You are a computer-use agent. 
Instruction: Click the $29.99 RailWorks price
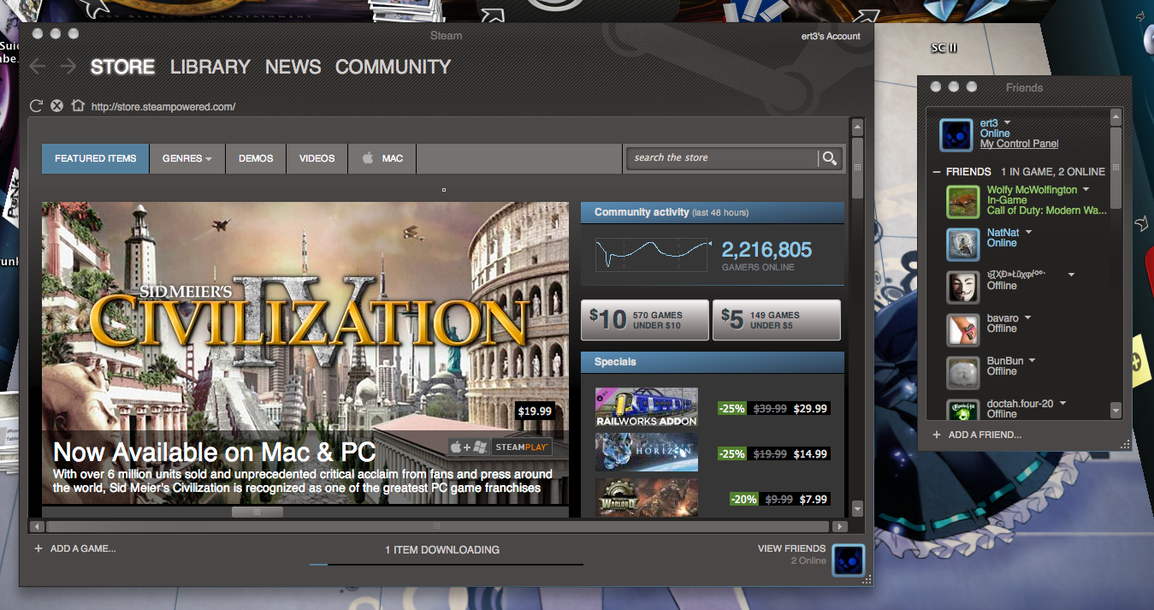[x=810, y=409]
